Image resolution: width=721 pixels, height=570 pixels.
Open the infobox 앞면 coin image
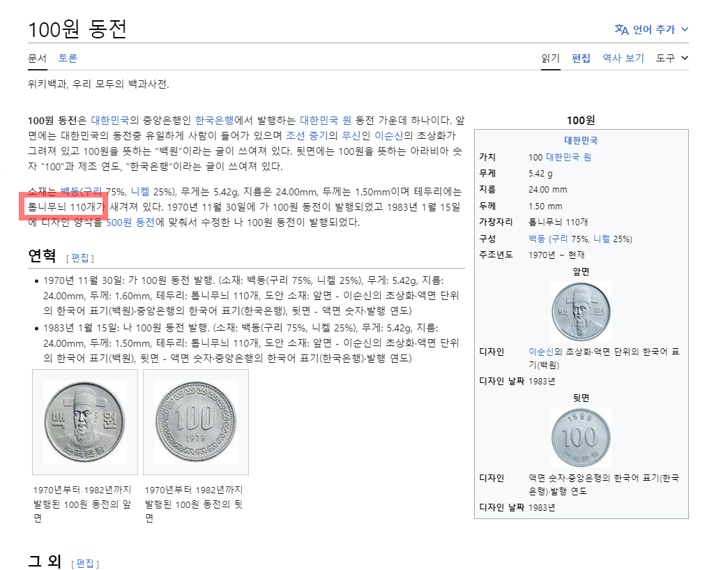[x=582, y=311]
